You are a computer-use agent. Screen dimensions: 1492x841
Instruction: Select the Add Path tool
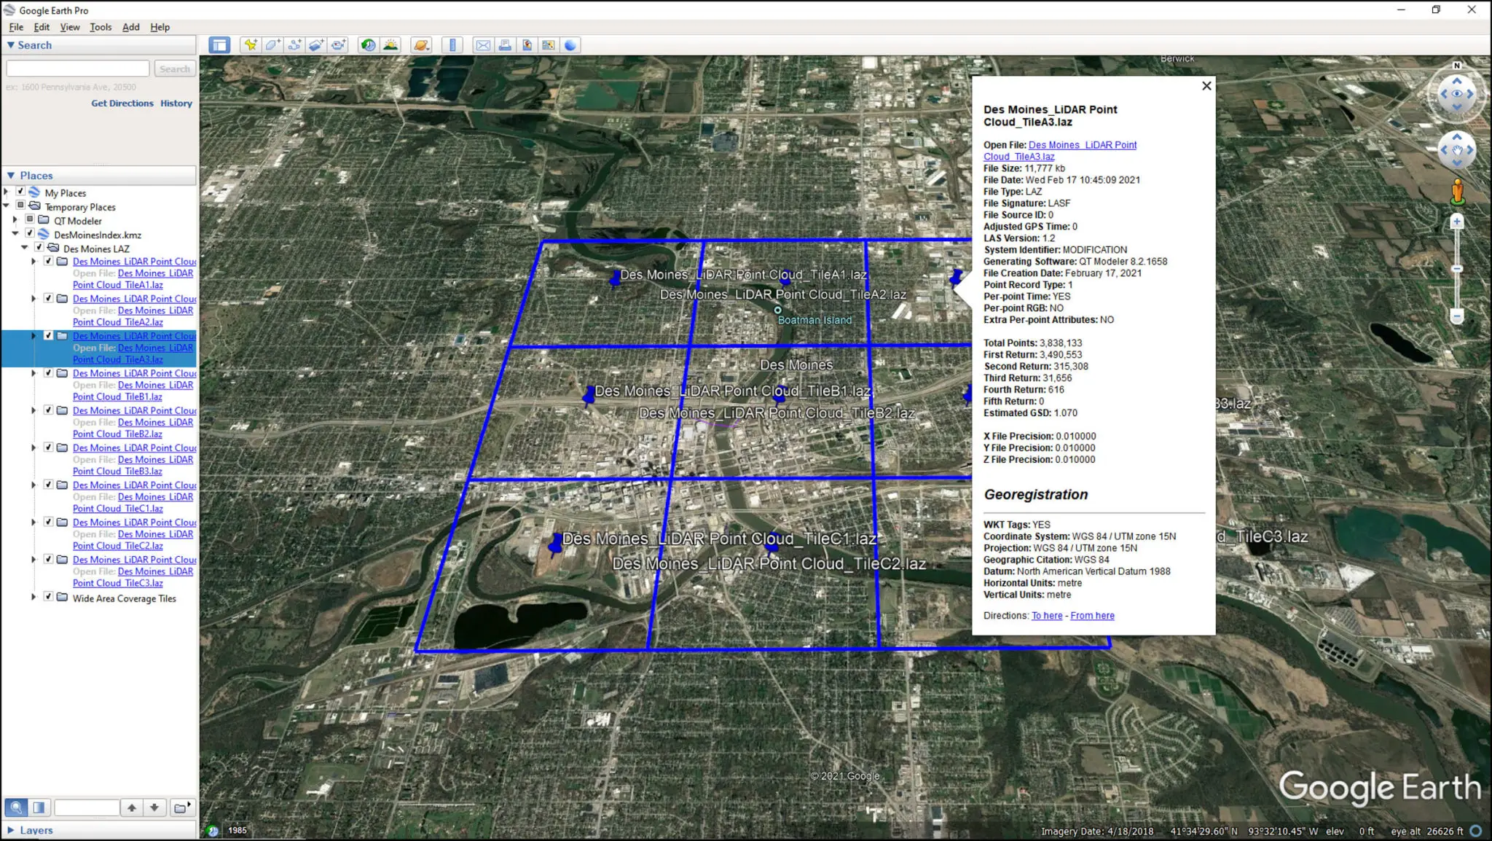coord(294,45)
